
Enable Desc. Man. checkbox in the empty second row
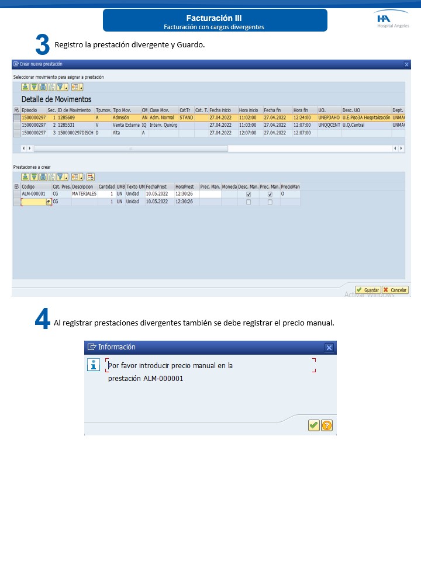click(x=249, y=202)
